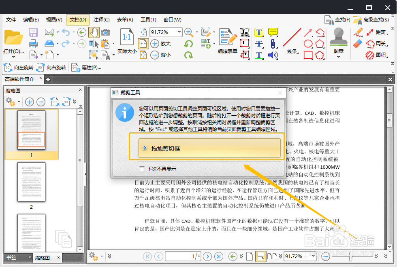Select the red circle drawing tool
The image size is (397, 267).
tap(308, 43)
